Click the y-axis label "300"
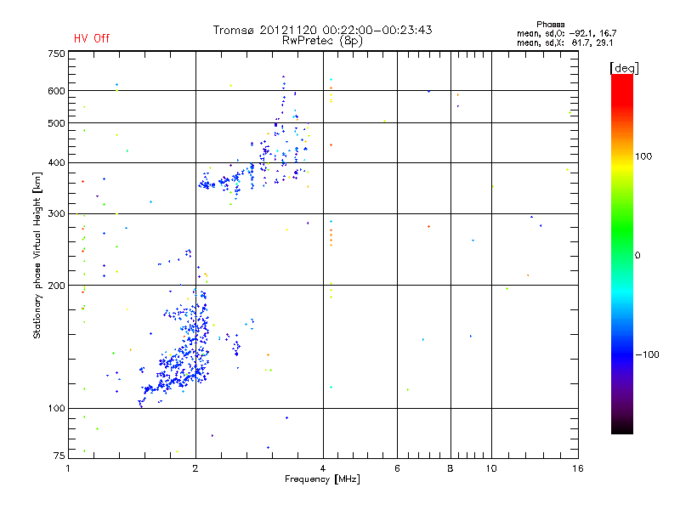This screenshot has height=510, width=680. coord(56,213)
